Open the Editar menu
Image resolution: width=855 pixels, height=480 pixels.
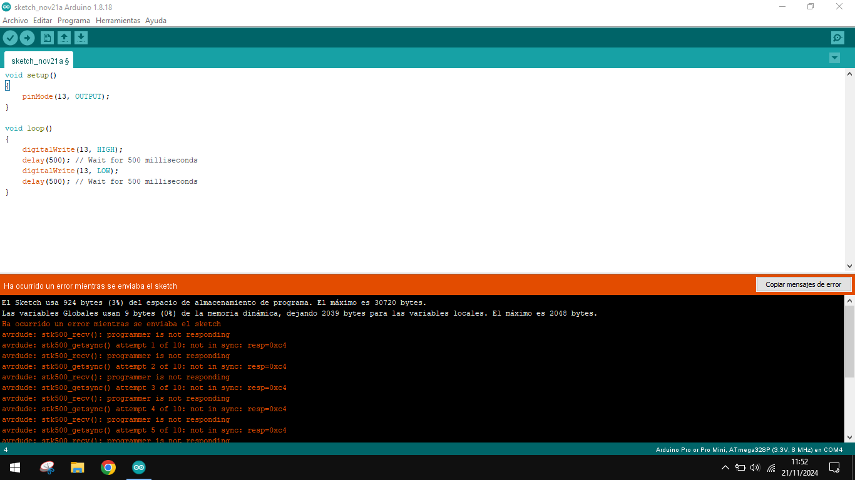[x=43, y=21]
